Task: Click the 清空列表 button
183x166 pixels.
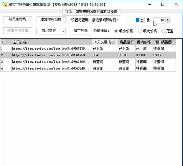Action: [x=81, y=31]
